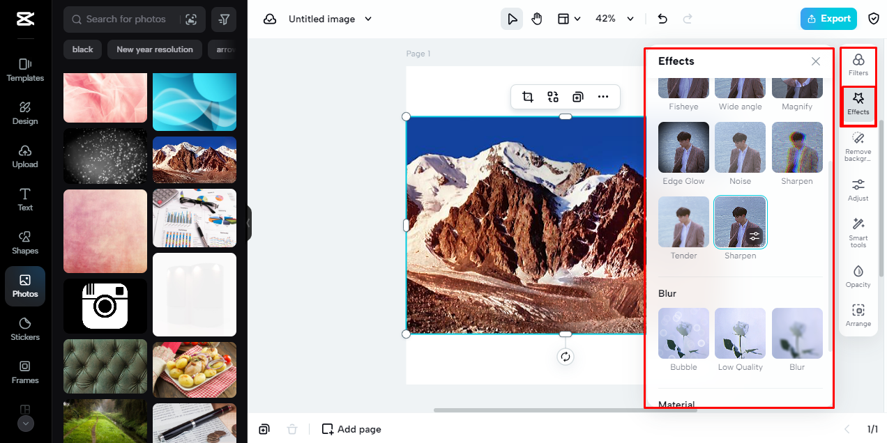Open the layout view dropdown

(569, 19)
